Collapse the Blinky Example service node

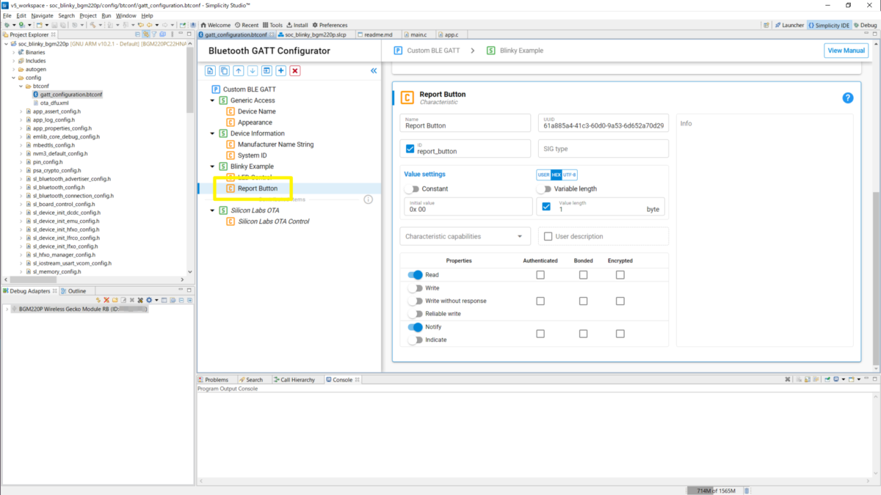pyautogui.click(x=213, y=166)
